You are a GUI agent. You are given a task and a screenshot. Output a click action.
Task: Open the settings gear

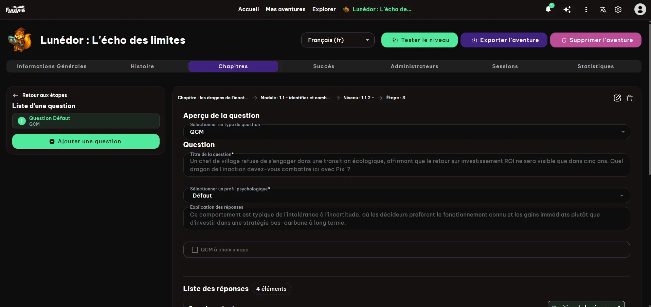618,9
